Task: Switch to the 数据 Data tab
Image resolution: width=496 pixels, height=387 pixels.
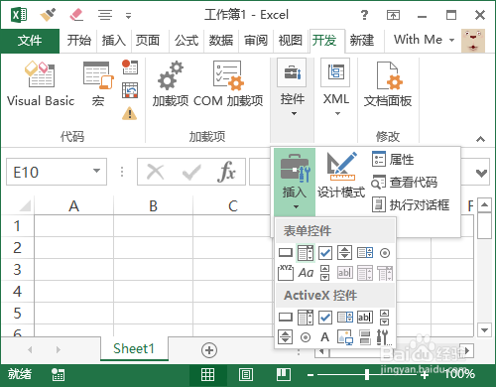Action: (221, 41)
